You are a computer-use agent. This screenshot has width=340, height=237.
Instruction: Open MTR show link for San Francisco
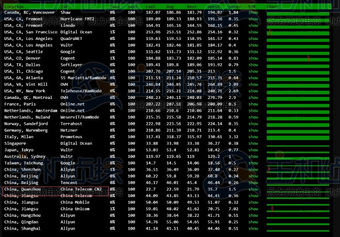click(x=253, y=32)
